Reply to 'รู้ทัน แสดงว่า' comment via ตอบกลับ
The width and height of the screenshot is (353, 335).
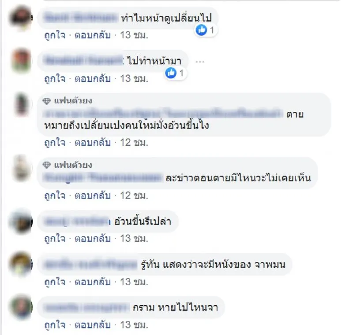[93, 282]
